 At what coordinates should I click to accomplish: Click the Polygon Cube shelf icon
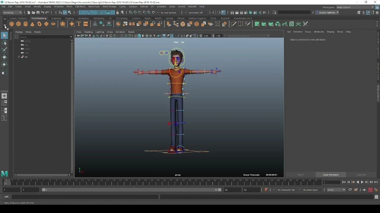click(x=19, y=24)
